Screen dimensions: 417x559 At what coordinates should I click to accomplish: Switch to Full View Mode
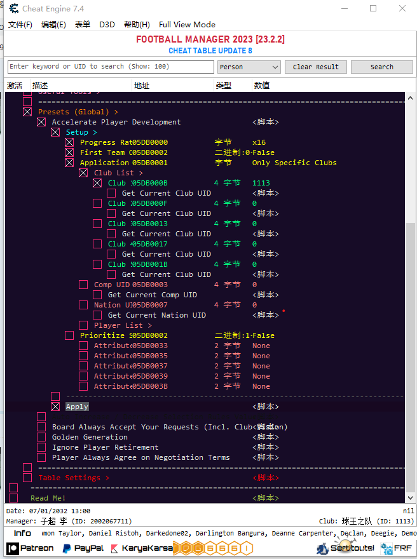click(187, 25)
